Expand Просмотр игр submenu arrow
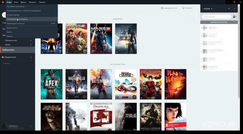This screenshot has width=243, height=134. (x=31, y=41)
